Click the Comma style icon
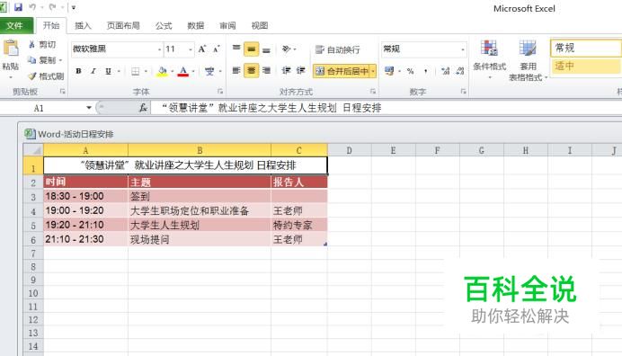This screenshot has height=356, width=622. click(426, 71)
